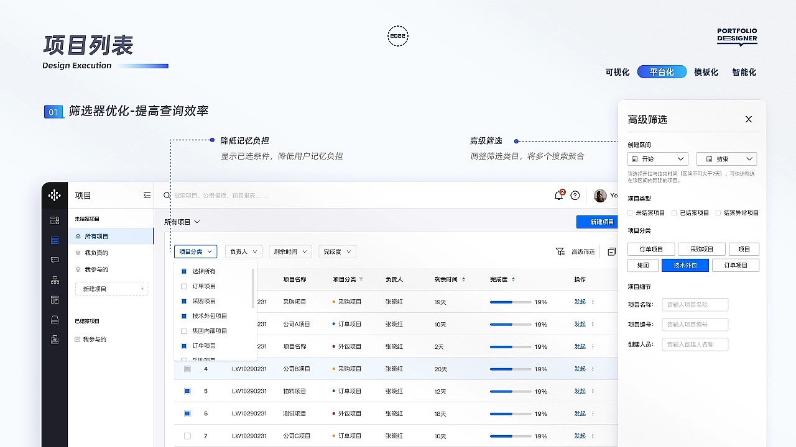Screen dimensions: 796x447
Task: Open the 剩余时间 filter dropdown
Action: pos(290,251)
